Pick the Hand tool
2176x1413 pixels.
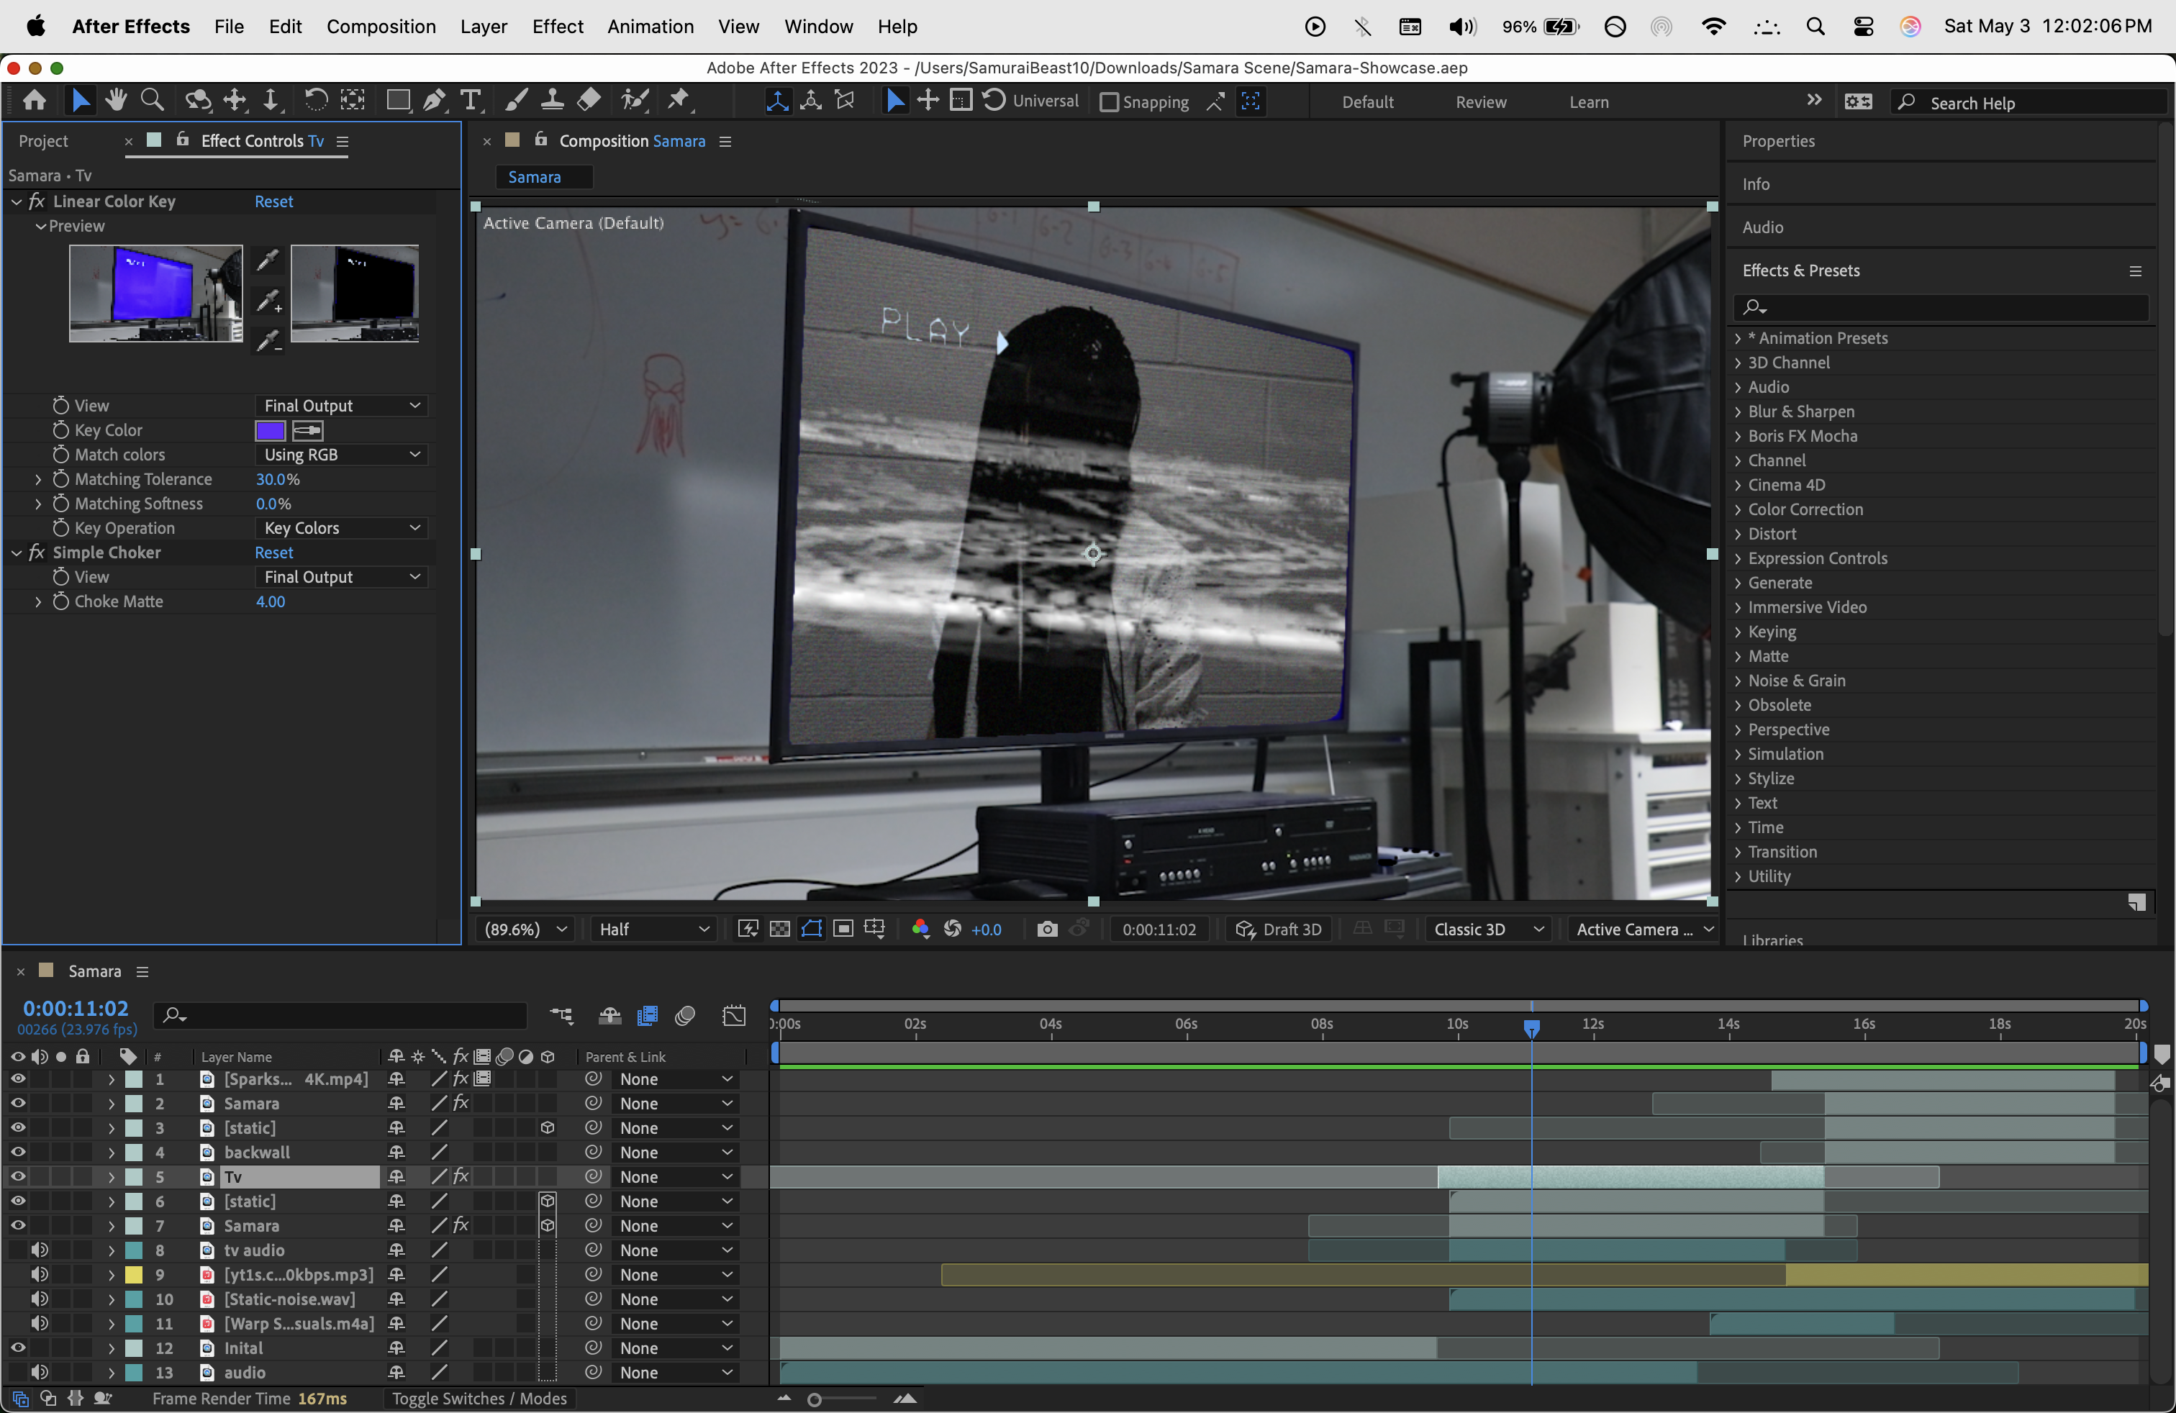tap(116, 101)
